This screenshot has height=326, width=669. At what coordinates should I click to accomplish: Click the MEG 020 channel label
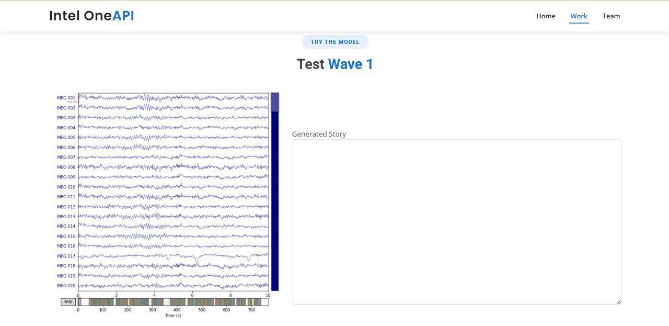coord(66,286)
